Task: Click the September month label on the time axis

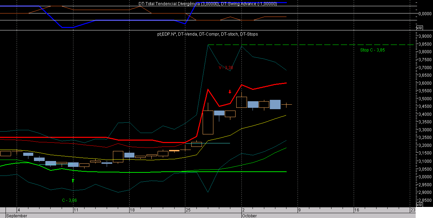Action: click(x=17, y=216)
